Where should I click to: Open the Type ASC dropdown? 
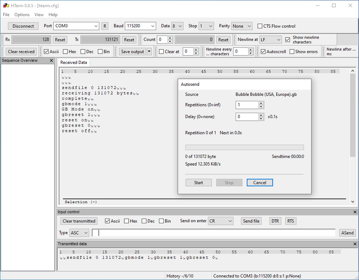(x=79, y=233)
